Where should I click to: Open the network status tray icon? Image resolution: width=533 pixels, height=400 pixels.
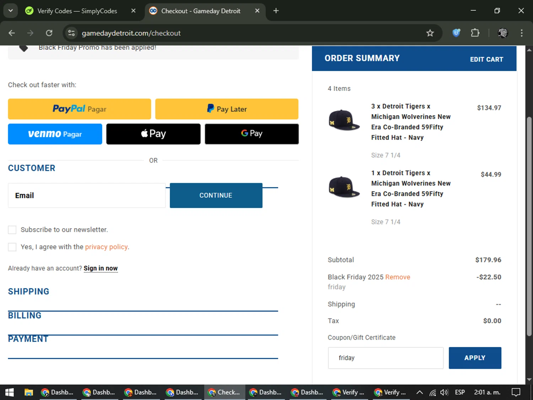point(433,393)
